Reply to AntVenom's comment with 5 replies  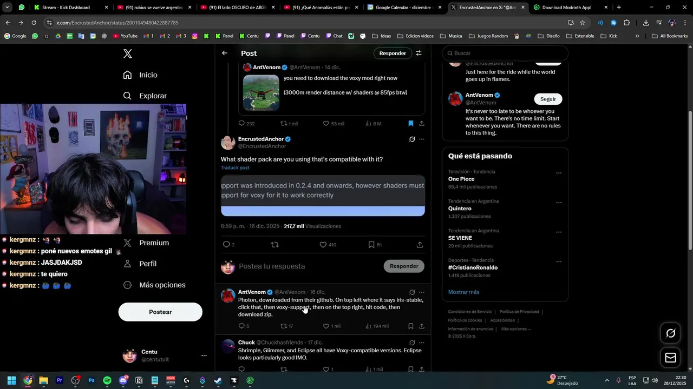241,326
